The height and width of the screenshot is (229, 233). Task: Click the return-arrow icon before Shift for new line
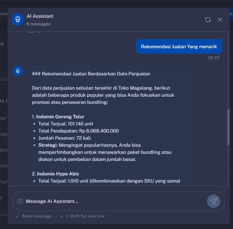click(x=61, y=216)
